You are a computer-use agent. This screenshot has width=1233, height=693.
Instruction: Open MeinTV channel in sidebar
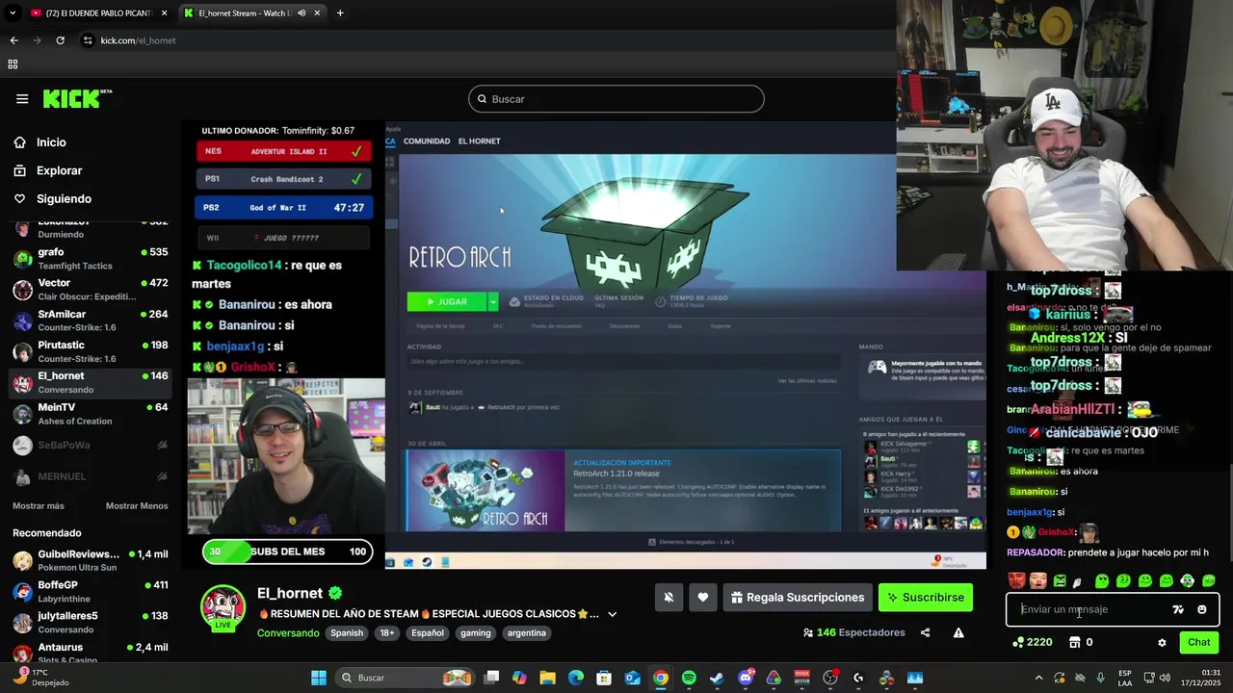[91, 414]
